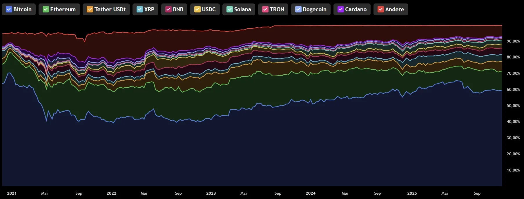524x199 pixels.
Task: Toggle the BNB legend checkbox
Action: pos(168,10)
